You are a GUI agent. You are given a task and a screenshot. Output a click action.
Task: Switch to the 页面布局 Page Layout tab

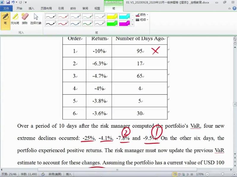(46, 9)
